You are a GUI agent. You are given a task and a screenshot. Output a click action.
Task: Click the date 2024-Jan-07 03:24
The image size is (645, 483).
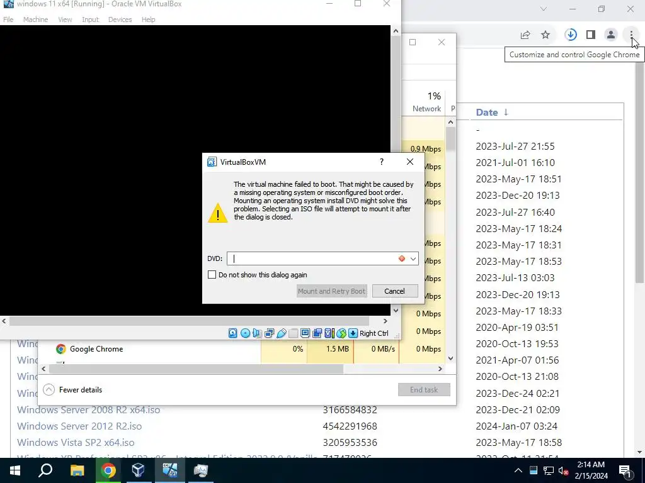click(x=517, y=426)
